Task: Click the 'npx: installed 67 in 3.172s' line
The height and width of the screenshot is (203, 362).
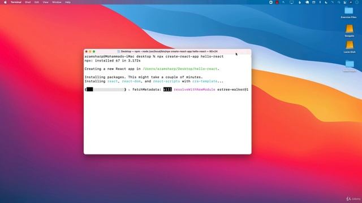Action: [113, 60]
